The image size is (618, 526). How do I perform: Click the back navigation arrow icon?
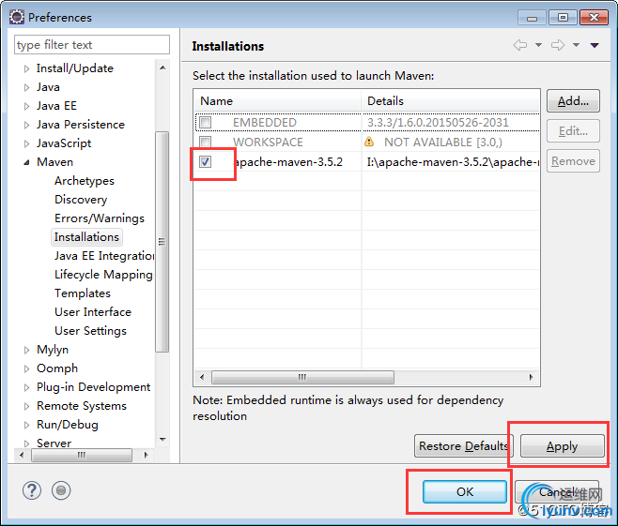520,45
